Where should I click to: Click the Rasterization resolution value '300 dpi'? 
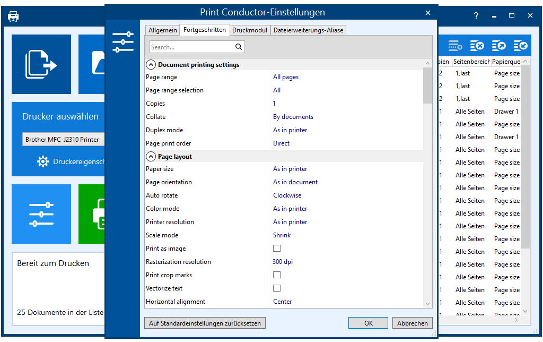(283, 262)
